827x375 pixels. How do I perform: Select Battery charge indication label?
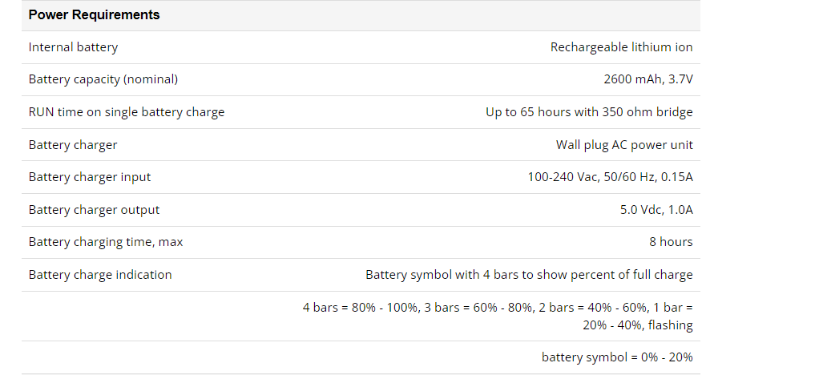click(100, 274)
